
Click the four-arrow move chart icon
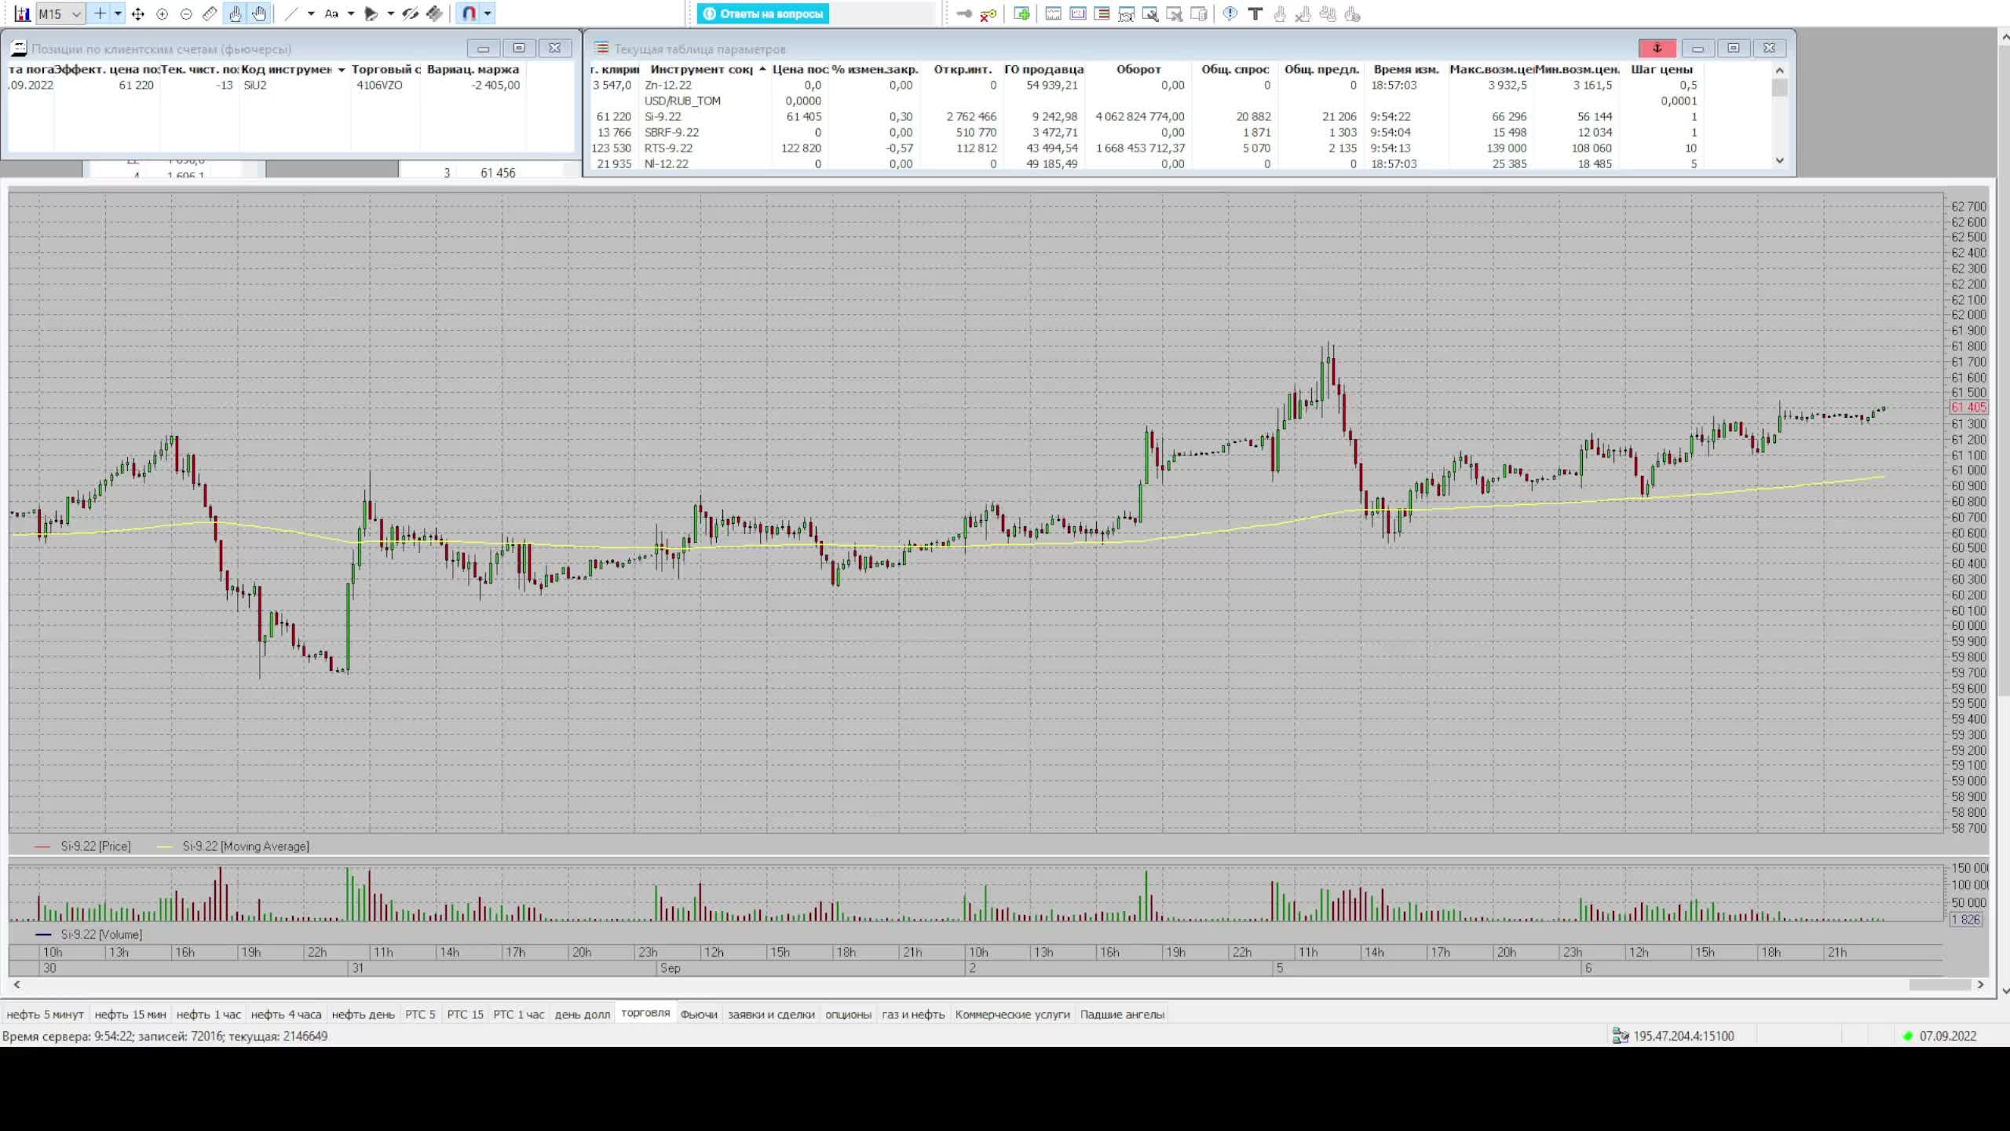(138, 14)
